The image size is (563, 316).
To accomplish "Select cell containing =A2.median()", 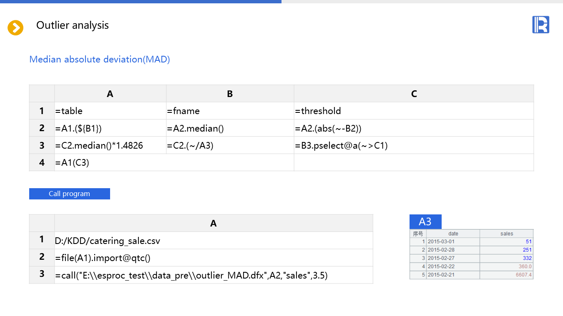I will tap(230, 128).
